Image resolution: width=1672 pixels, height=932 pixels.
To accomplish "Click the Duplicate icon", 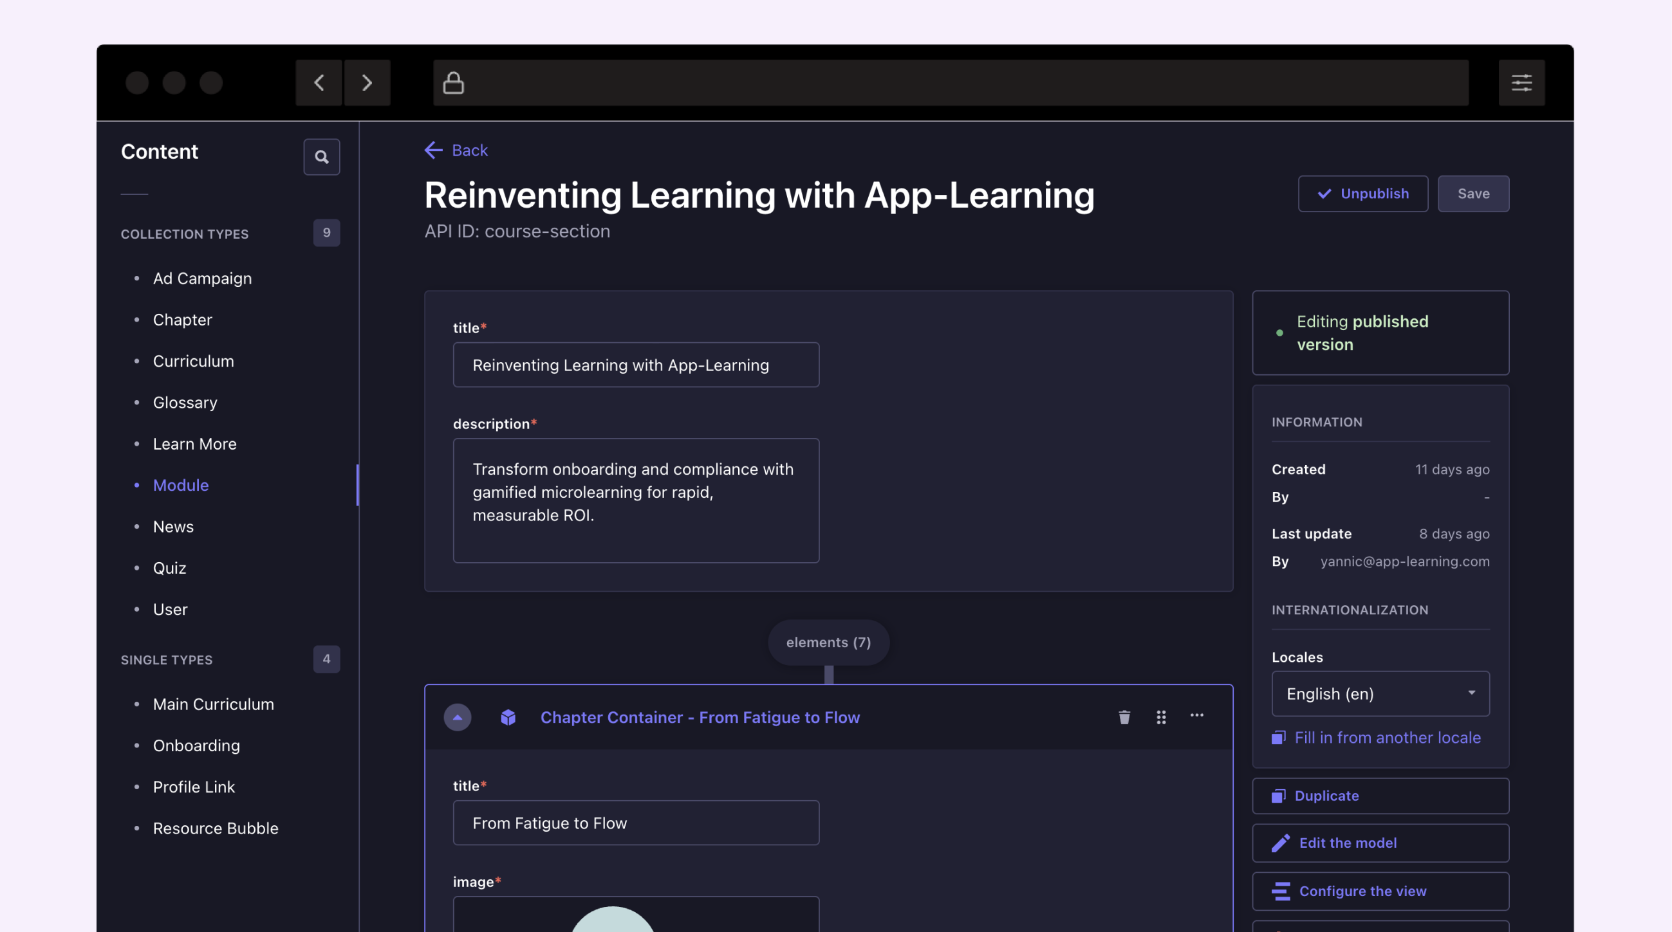I will click(1279, 796).
